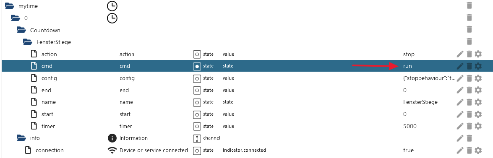Click the timer value 5000
The image size is (493, 158).
(410, 126)
